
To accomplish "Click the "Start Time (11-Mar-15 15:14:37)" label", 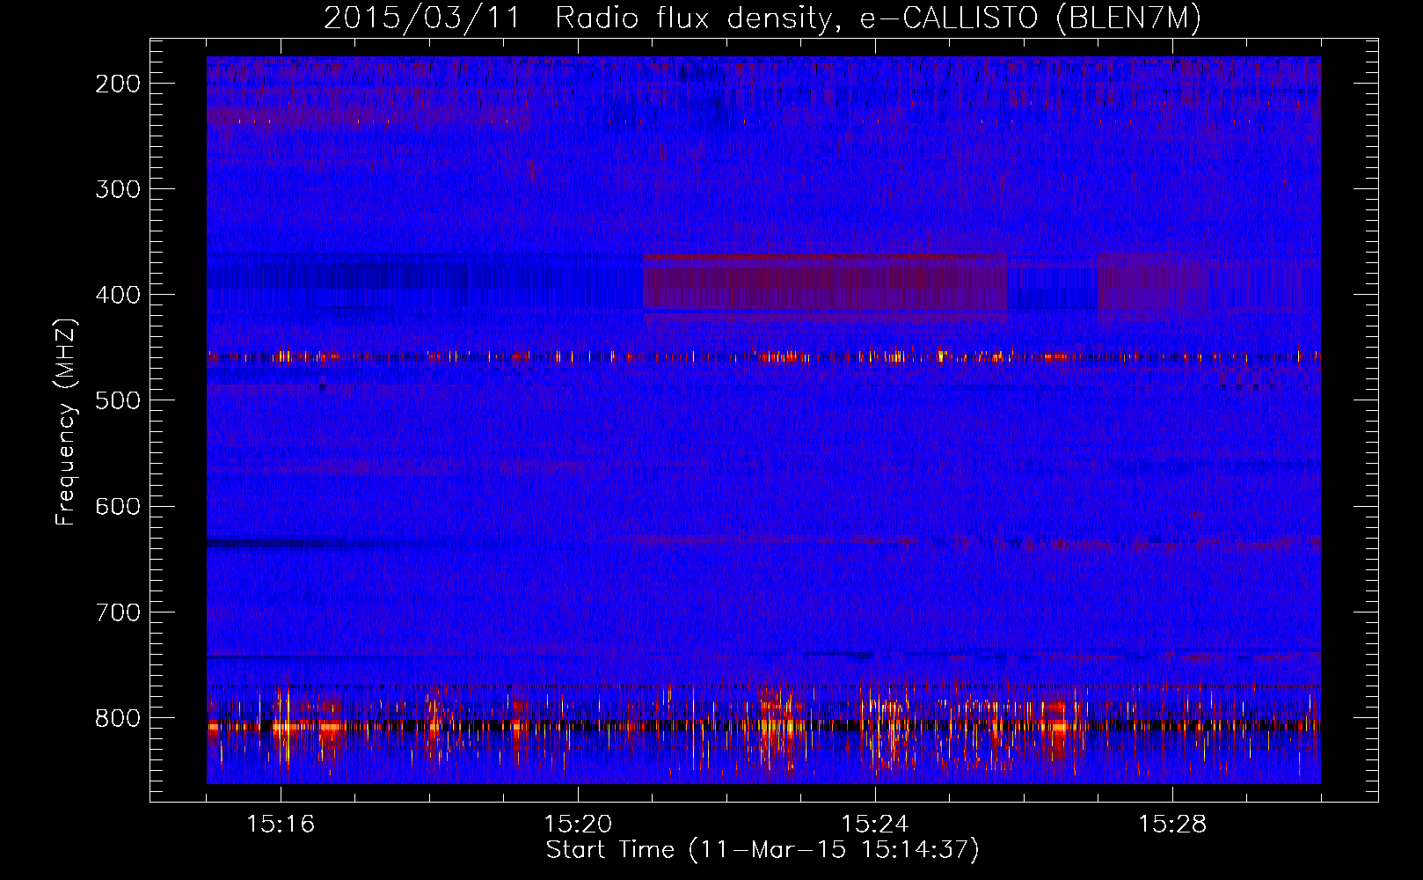I will coord(763,850).
